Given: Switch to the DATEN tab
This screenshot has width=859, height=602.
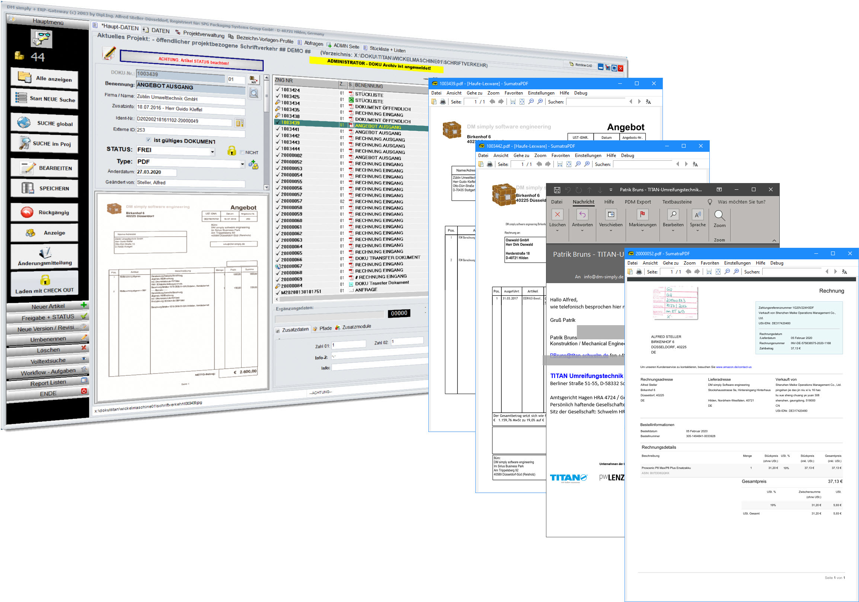Looking at the screenshot, I should [x=156, y=30].
